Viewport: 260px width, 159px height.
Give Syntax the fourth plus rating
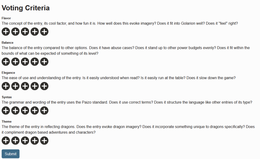click(35, 111)
